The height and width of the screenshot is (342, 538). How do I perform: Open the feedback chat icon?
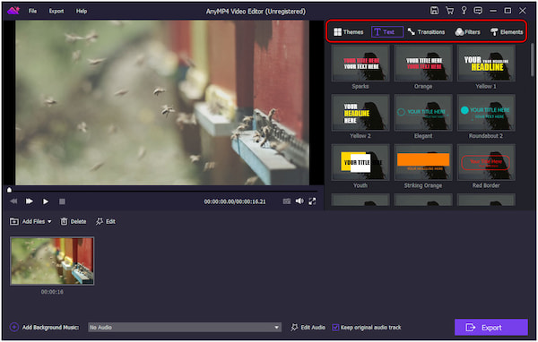[x=478, y=11]
